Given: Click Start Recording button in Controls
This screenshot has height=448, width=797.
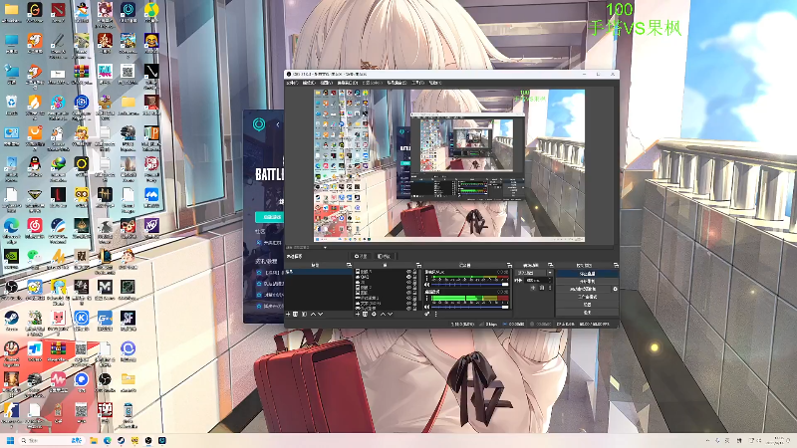Looking at the screenshot, I should click(x=588, y=282).
